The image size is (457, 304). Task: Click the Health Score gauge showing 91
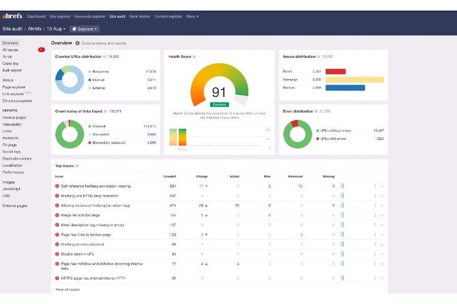point(219,85)
